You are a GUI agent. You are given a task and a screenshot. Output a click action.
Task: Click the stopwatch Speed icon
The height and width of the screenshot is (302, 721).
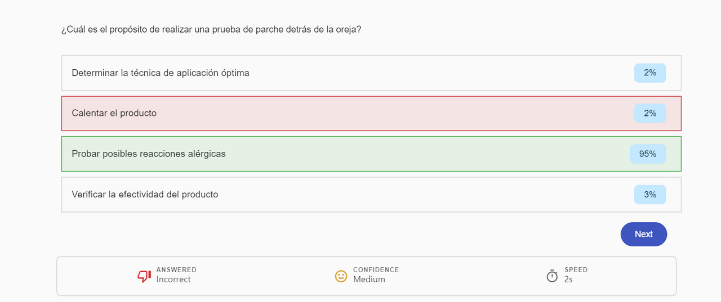552,276
